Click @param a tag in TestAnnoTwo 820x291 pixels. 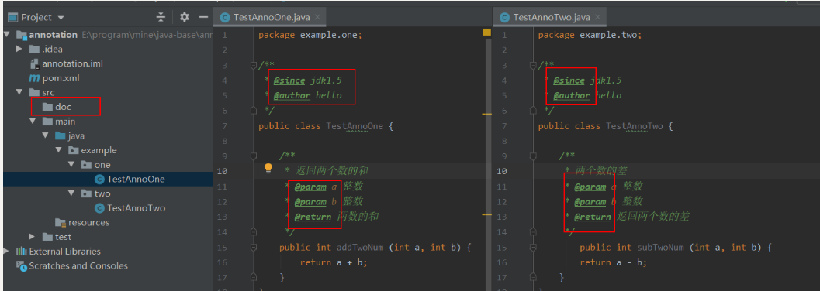tap(590, 187)
